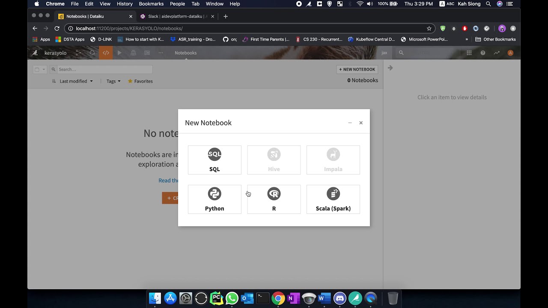Open the help question mark menu
Image resolution: width=548 pixels, height=308 pixels.
point(483,53)
